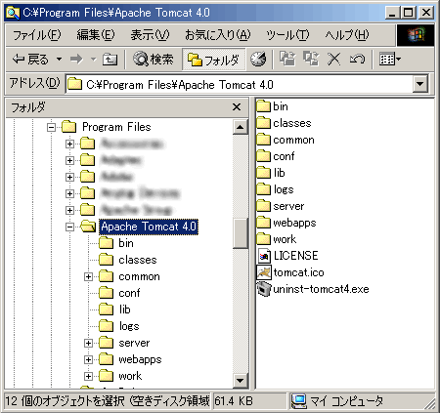Open the Forward button history dropdown arrow
This screenshot has width=440, height=413.
point(94,60)
